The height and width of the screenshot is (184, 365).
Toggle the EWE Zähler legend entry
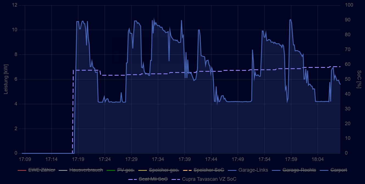pos(36,170)
